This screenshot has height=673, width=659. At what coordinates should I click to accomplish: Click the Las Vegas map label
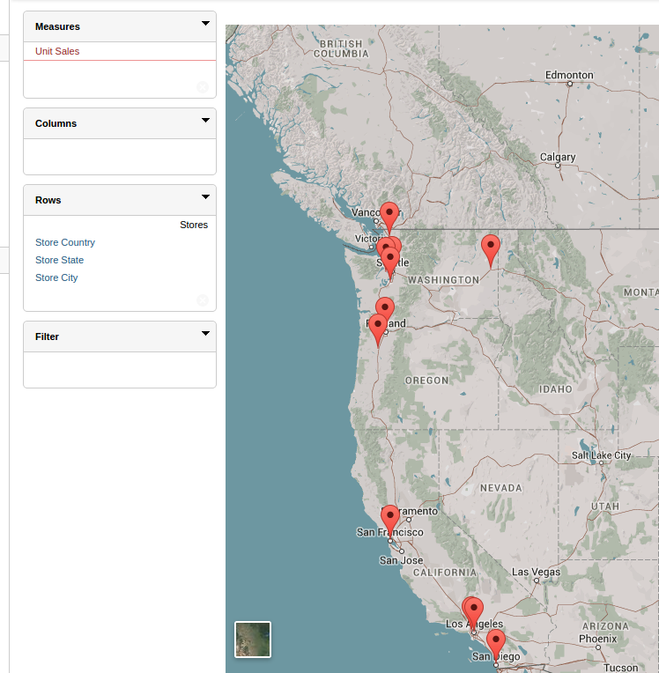point(536,572)
